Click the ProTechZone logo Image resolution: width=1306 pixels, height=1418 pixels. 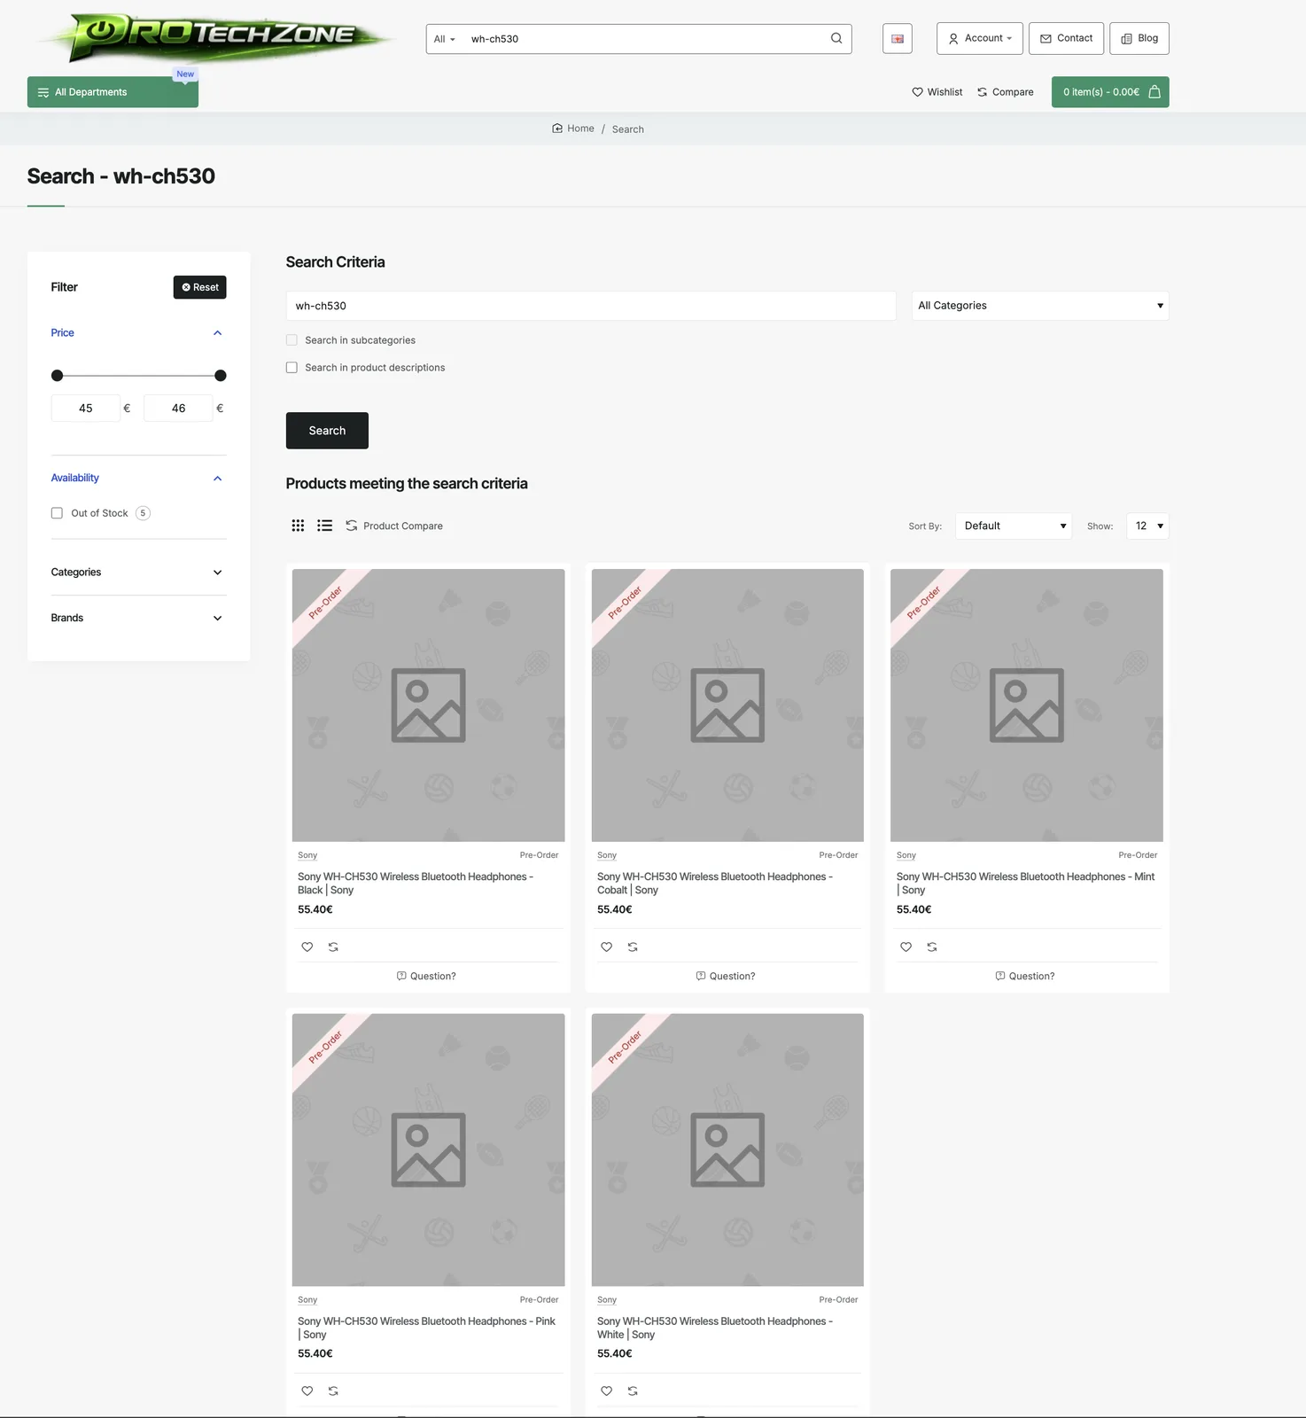tap(214, 37)
